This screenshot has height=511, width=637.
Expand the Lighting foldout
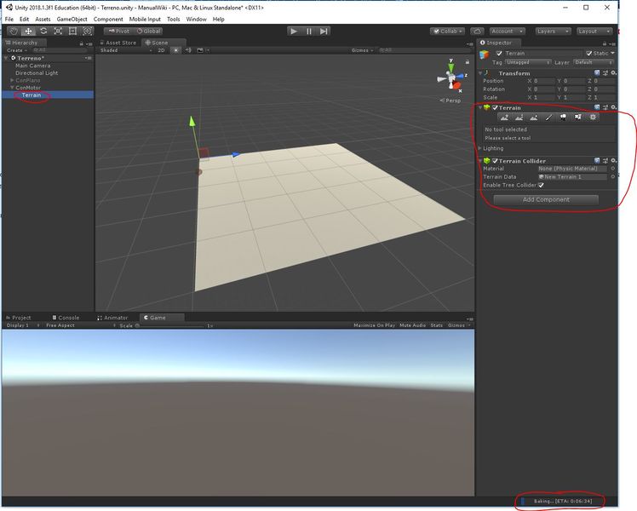coord(479,148)
